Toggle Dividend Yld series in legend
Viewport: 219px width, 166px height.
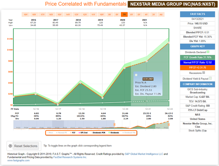tap(129, 133)
